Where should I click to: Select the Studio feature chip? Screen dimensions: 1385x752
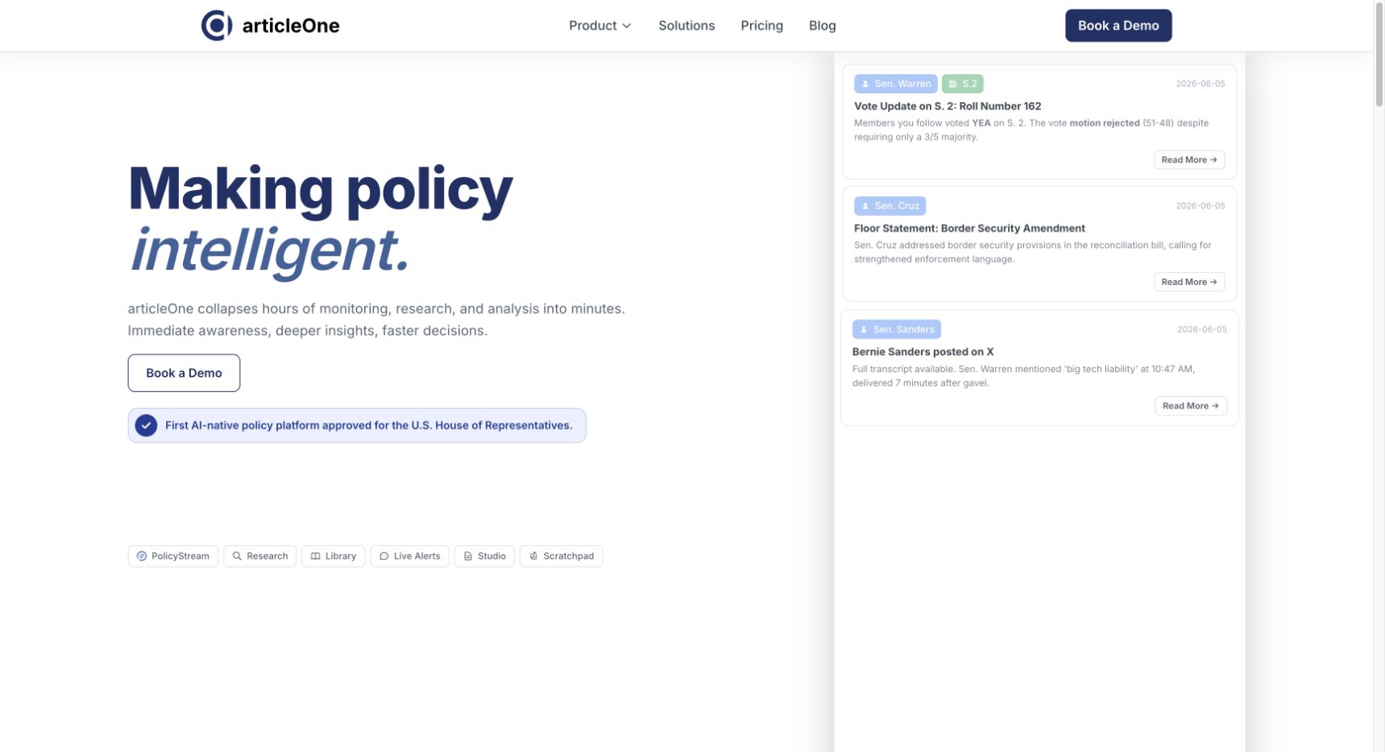click(484, 556)
